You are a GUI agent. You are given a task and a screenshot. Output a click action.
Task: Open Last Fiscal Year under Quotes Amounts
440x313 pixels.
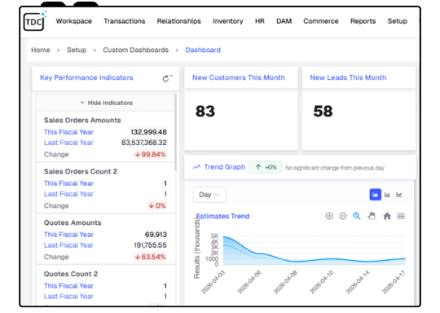(x=68, y=245)
